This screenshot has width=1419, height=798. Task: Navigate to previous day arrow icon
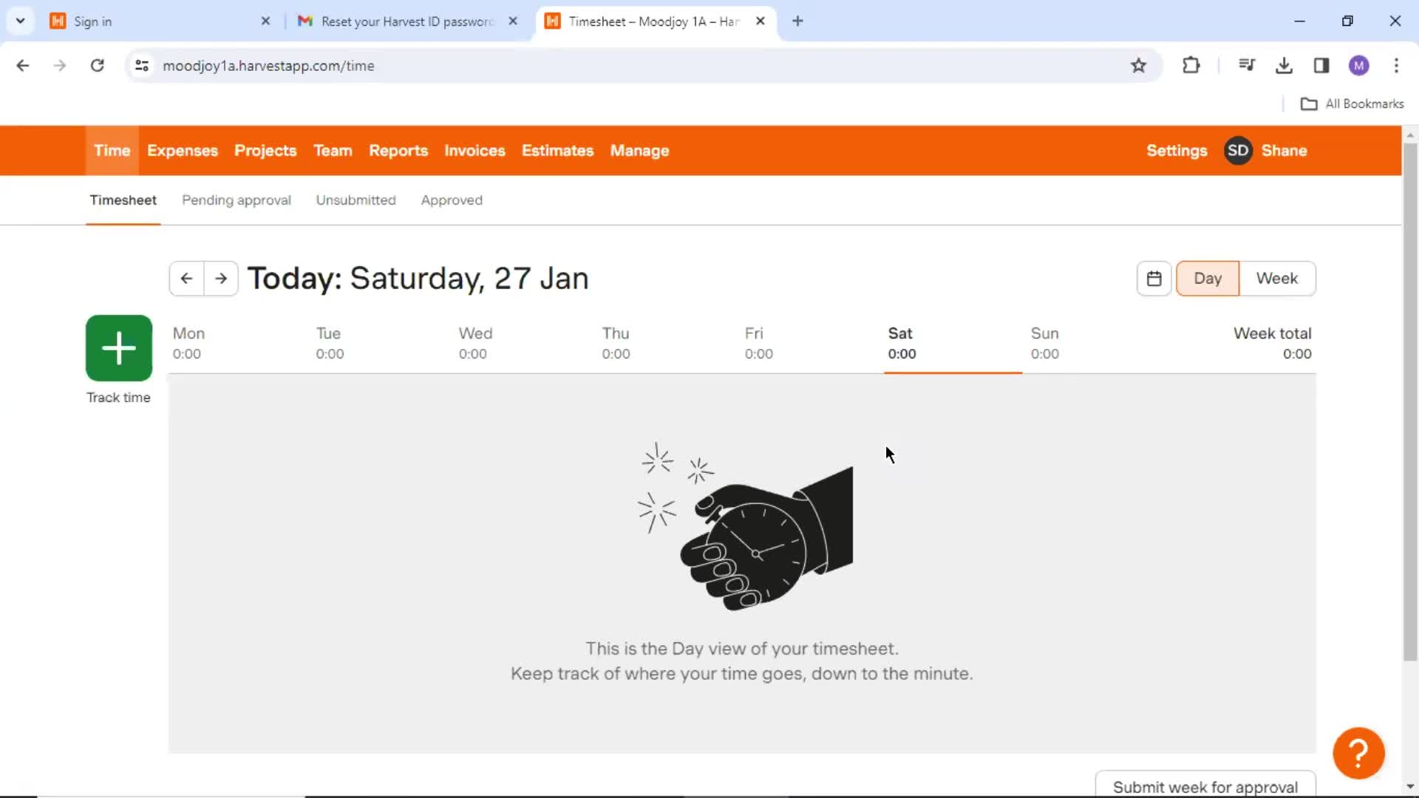[186, 279]
